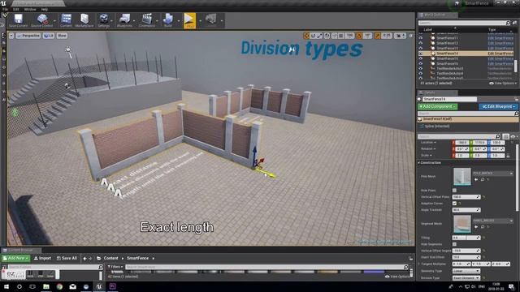Screen dimensions: 520x292
Task: Open the Division Type dropdown
Action: [466, 278]
